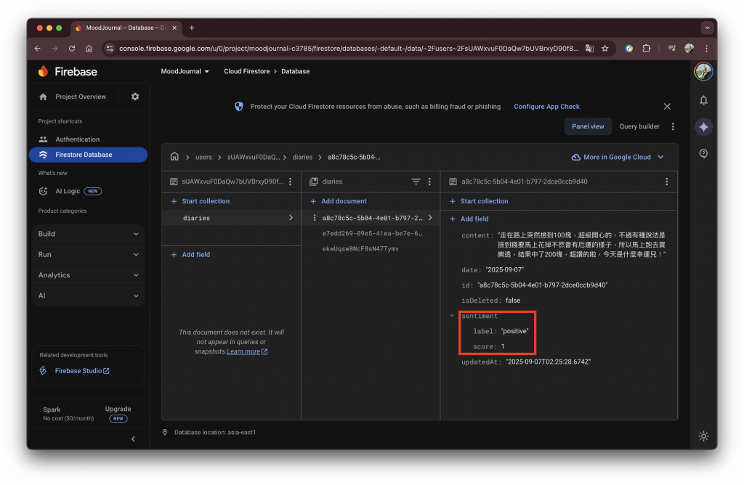The width and height of the screenshot is (744, 485).
Task: Collapse the sidebar with the arrow
Action: click(x=134, y=439)
